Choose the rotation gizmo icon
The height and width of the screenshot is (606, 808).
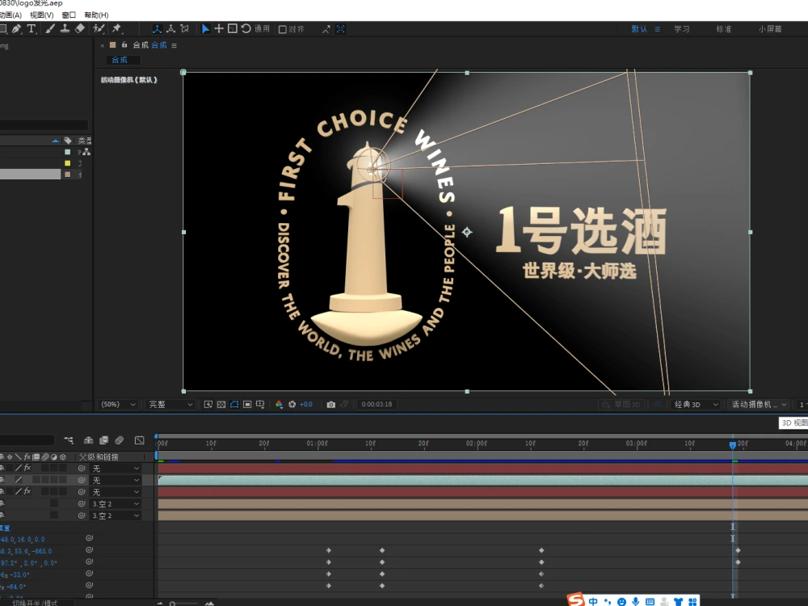click(x=246, y=29)
